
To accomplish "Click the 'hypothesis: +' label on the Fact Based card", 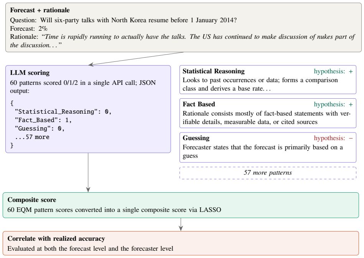I will pyautogui.click(x=333, y=104).
